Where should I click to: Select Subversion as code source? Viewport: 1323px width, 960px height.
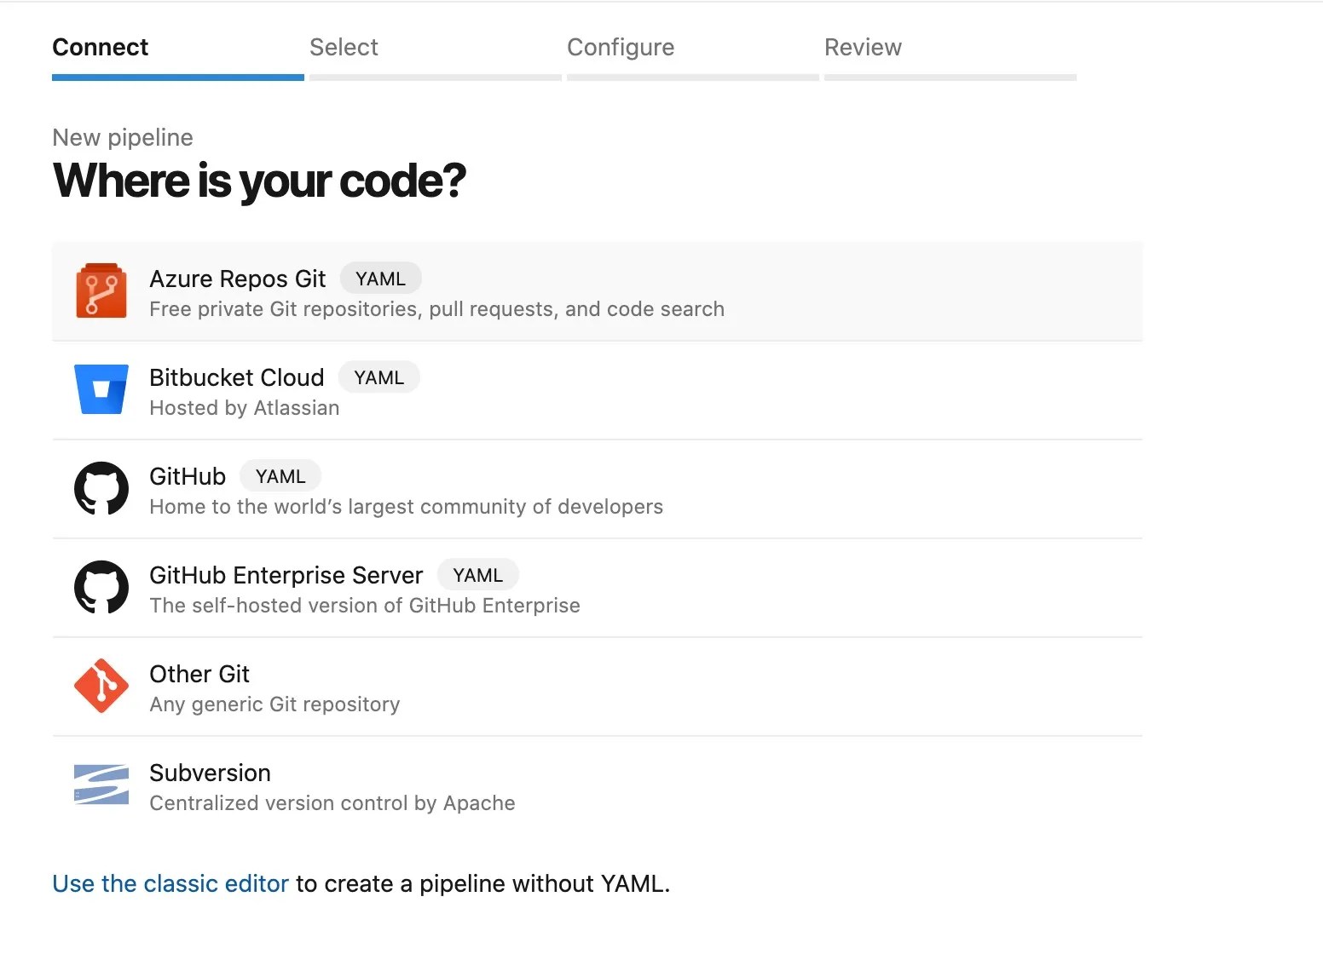210,773
